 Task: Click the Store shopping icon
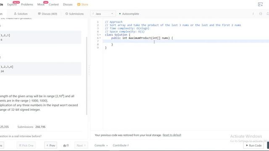[x=79, y=5]
